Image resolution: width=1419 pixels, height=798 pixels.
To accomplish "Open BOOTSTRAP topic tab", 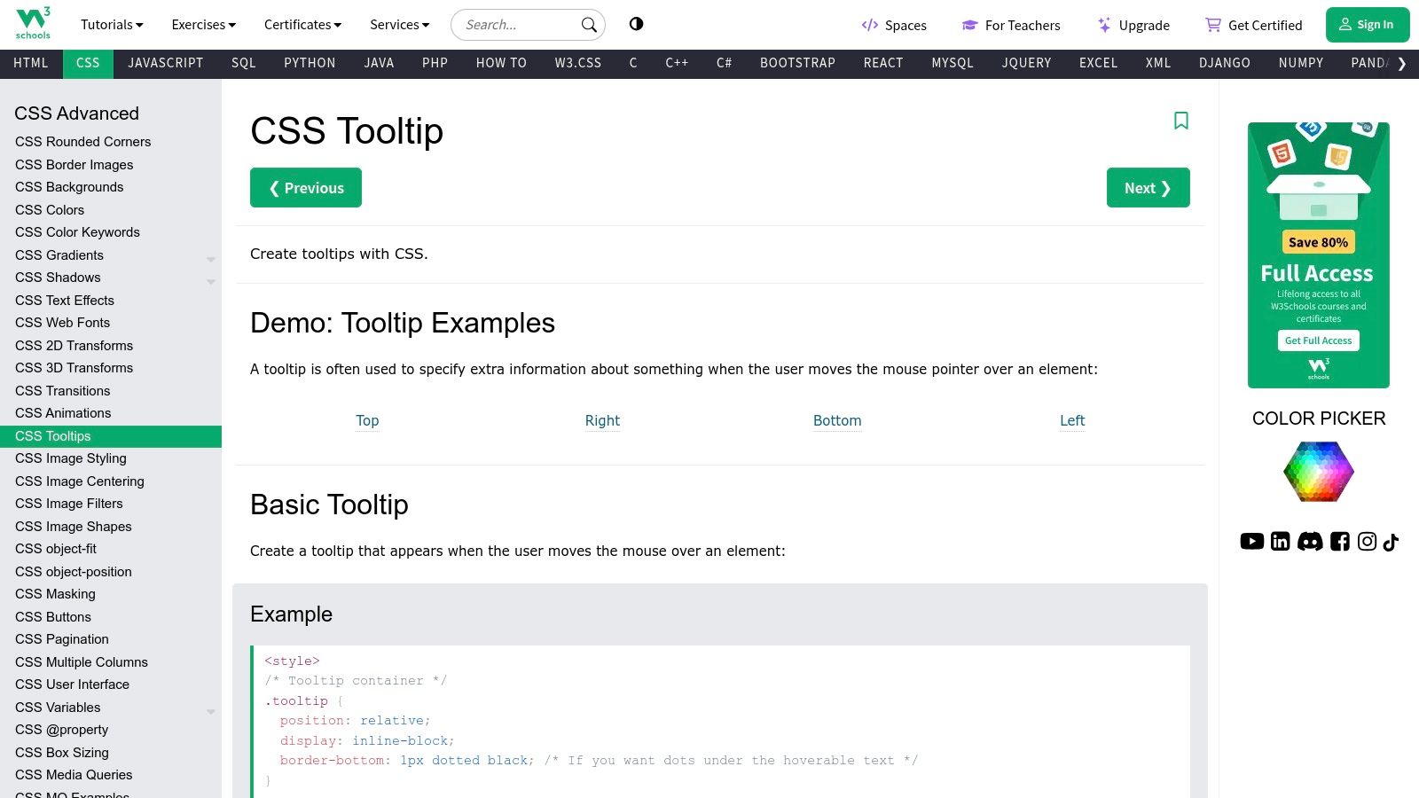I will pos(797,63).
